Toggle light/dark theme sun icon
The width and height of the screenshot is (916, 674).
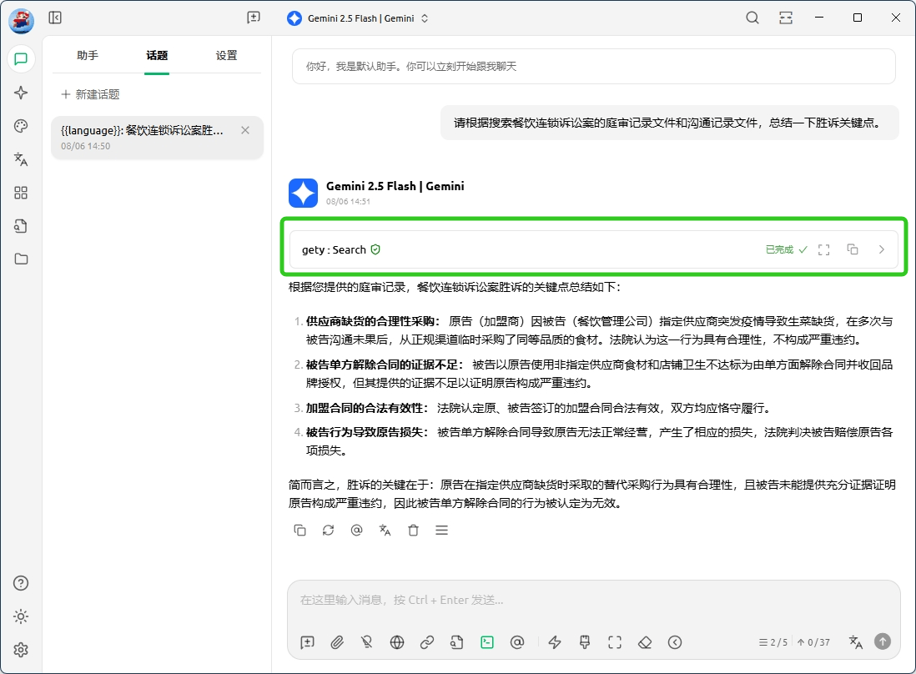[x=21, y=616]
